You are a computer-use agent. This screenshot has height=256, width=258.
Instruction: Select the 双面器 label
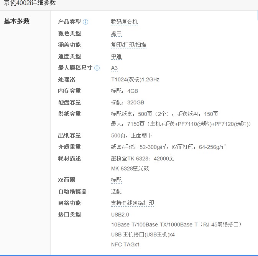click(67, 180)
